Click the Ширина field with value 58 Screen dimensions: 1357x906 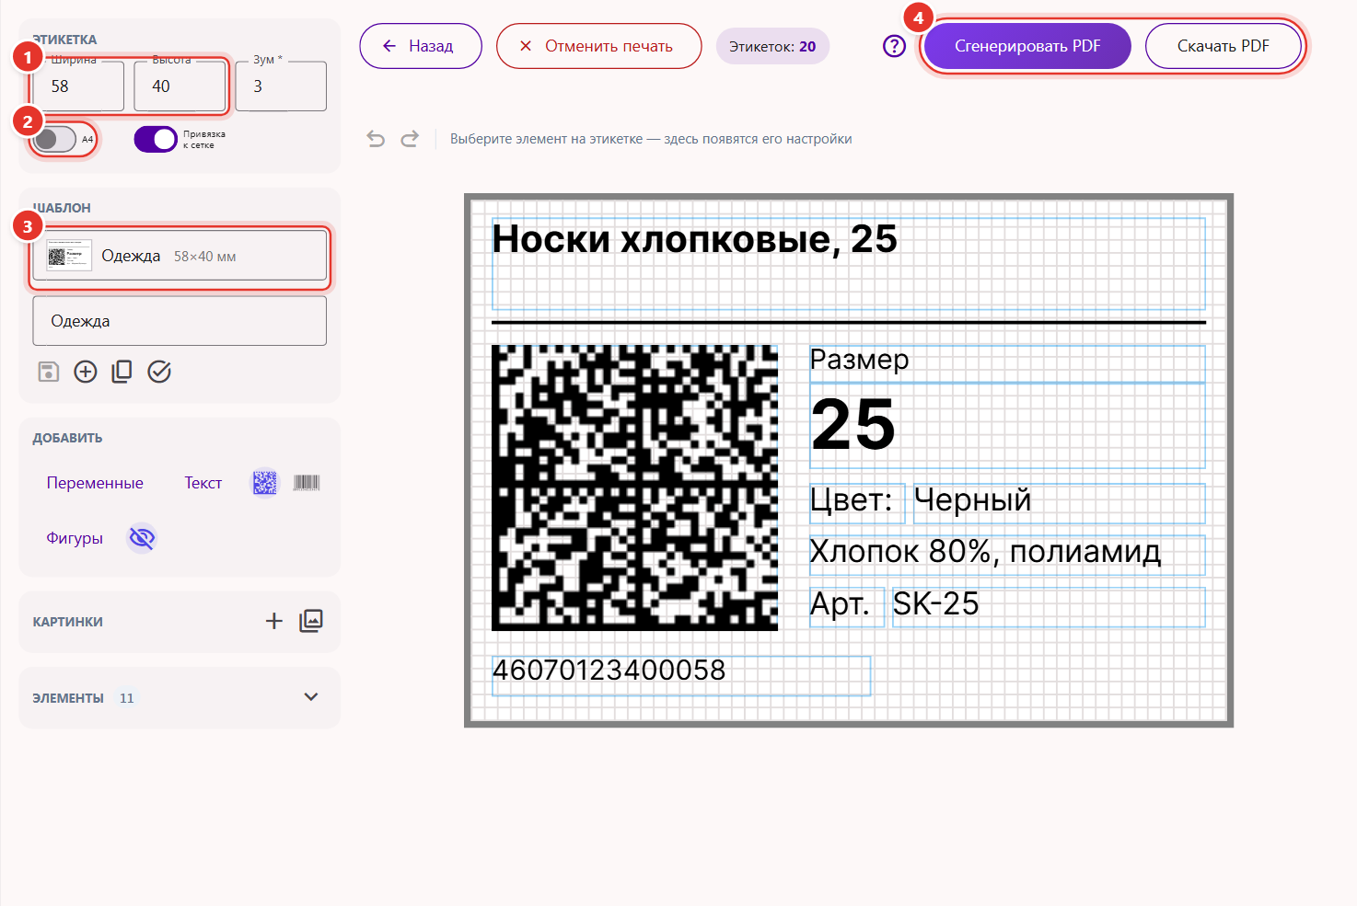click(78, 86)
